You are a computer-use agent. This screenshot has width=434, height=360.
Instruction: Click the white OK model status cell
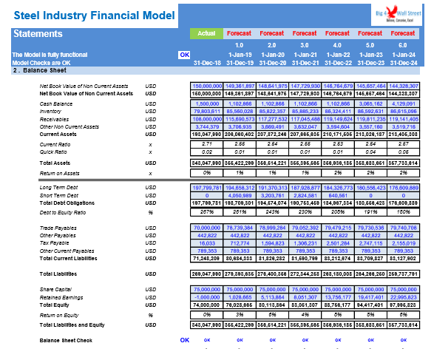pyautogui.click(x=184, y=55)
